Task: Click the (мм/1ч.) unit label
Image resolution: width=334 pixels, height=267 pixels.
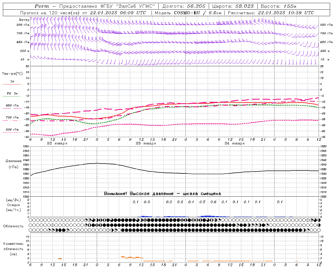Action: click(14, 210)
